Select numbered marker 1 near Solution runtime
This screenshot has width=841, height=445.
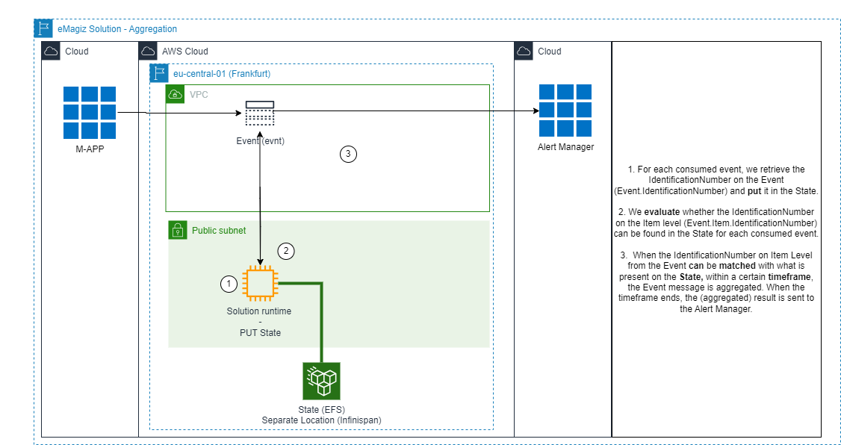click(229, 284)
